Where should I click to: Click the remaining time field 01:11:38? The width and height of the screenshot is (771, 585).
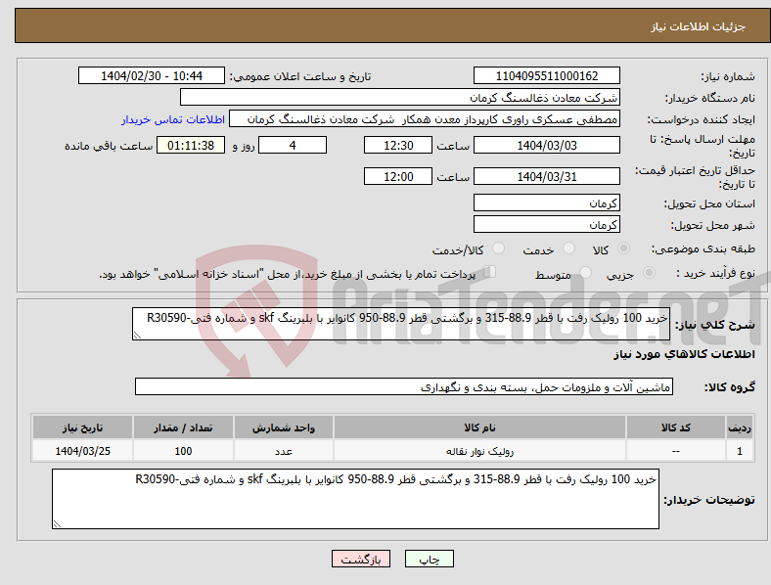pyautogui.click(x=191, y=146)
